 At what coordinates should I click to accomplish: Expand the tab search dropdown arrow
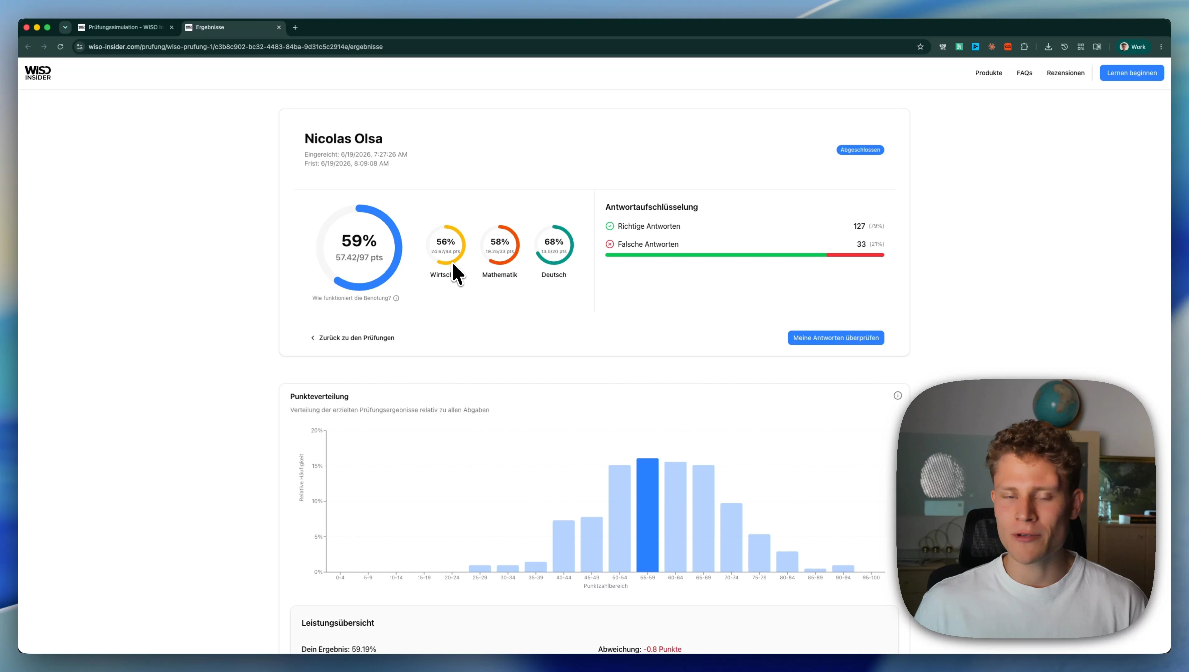pos(65,27)
